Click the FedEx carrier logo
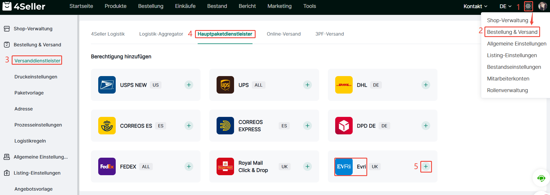 coord(107,166)
